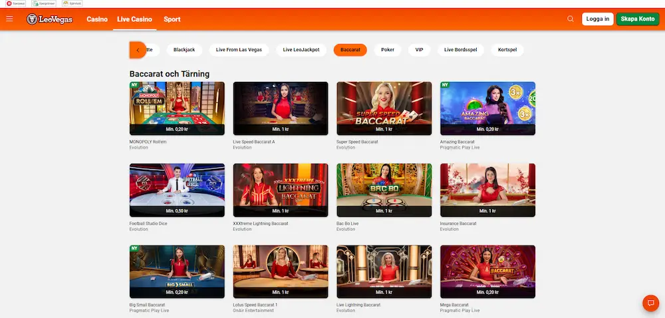Click the Skapa Konto button
The height and width of the screenshot is (318, 665).
click(x=638, y=19)
